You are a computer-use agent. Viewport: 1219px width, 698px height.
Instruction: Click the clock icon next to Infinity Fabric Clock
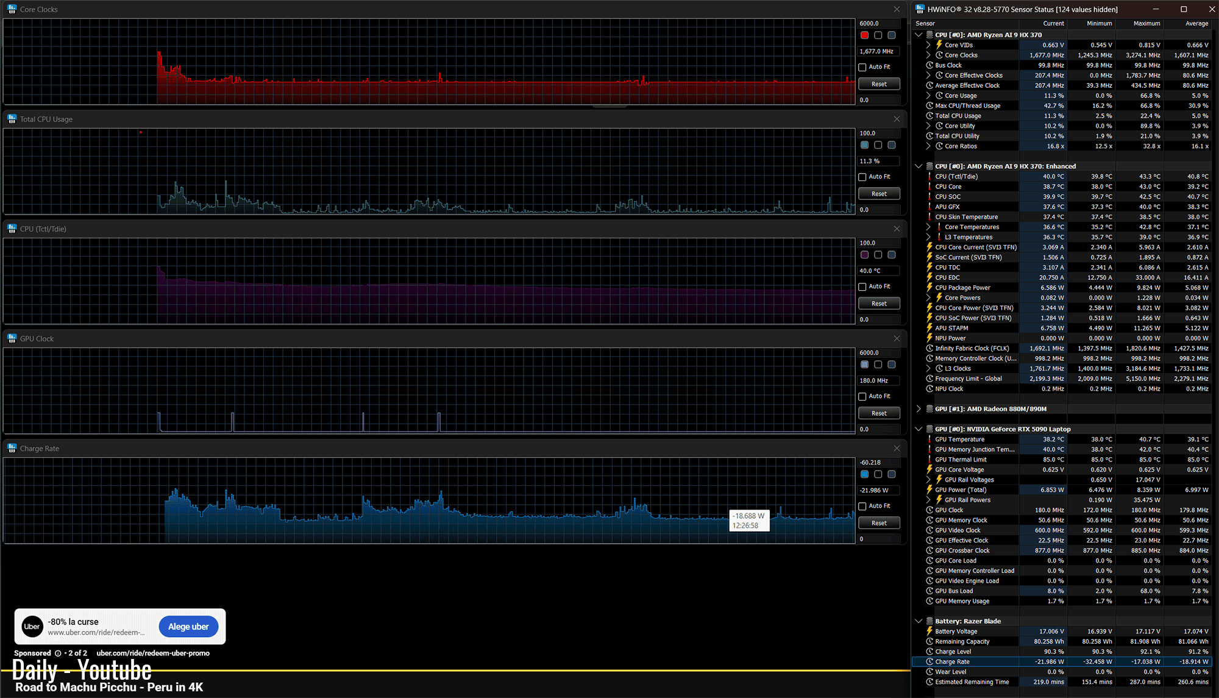[x=929, y=349]
